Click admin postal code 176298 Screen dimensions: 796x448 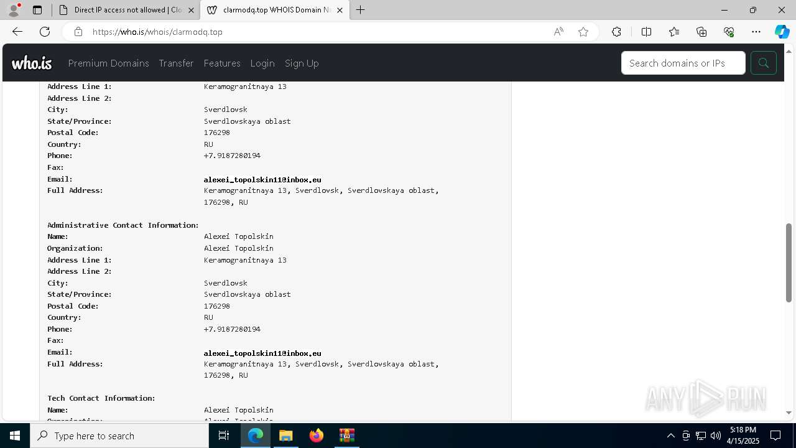(x=217, y=306)
